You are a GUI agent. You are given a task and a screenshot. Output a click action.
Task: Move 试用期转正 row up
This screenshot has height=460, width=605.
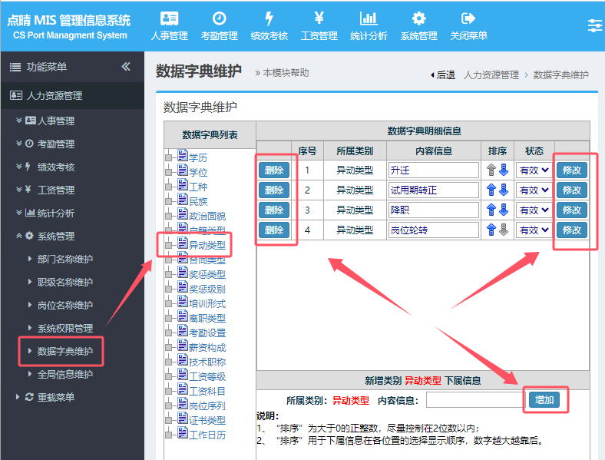pyautogui.click(x=491, y=190)
